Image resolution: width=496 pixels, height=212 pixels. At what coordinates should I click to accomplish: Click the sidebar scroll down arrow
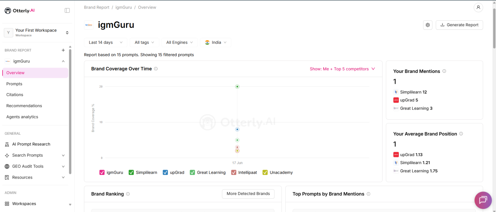point(70,205)
